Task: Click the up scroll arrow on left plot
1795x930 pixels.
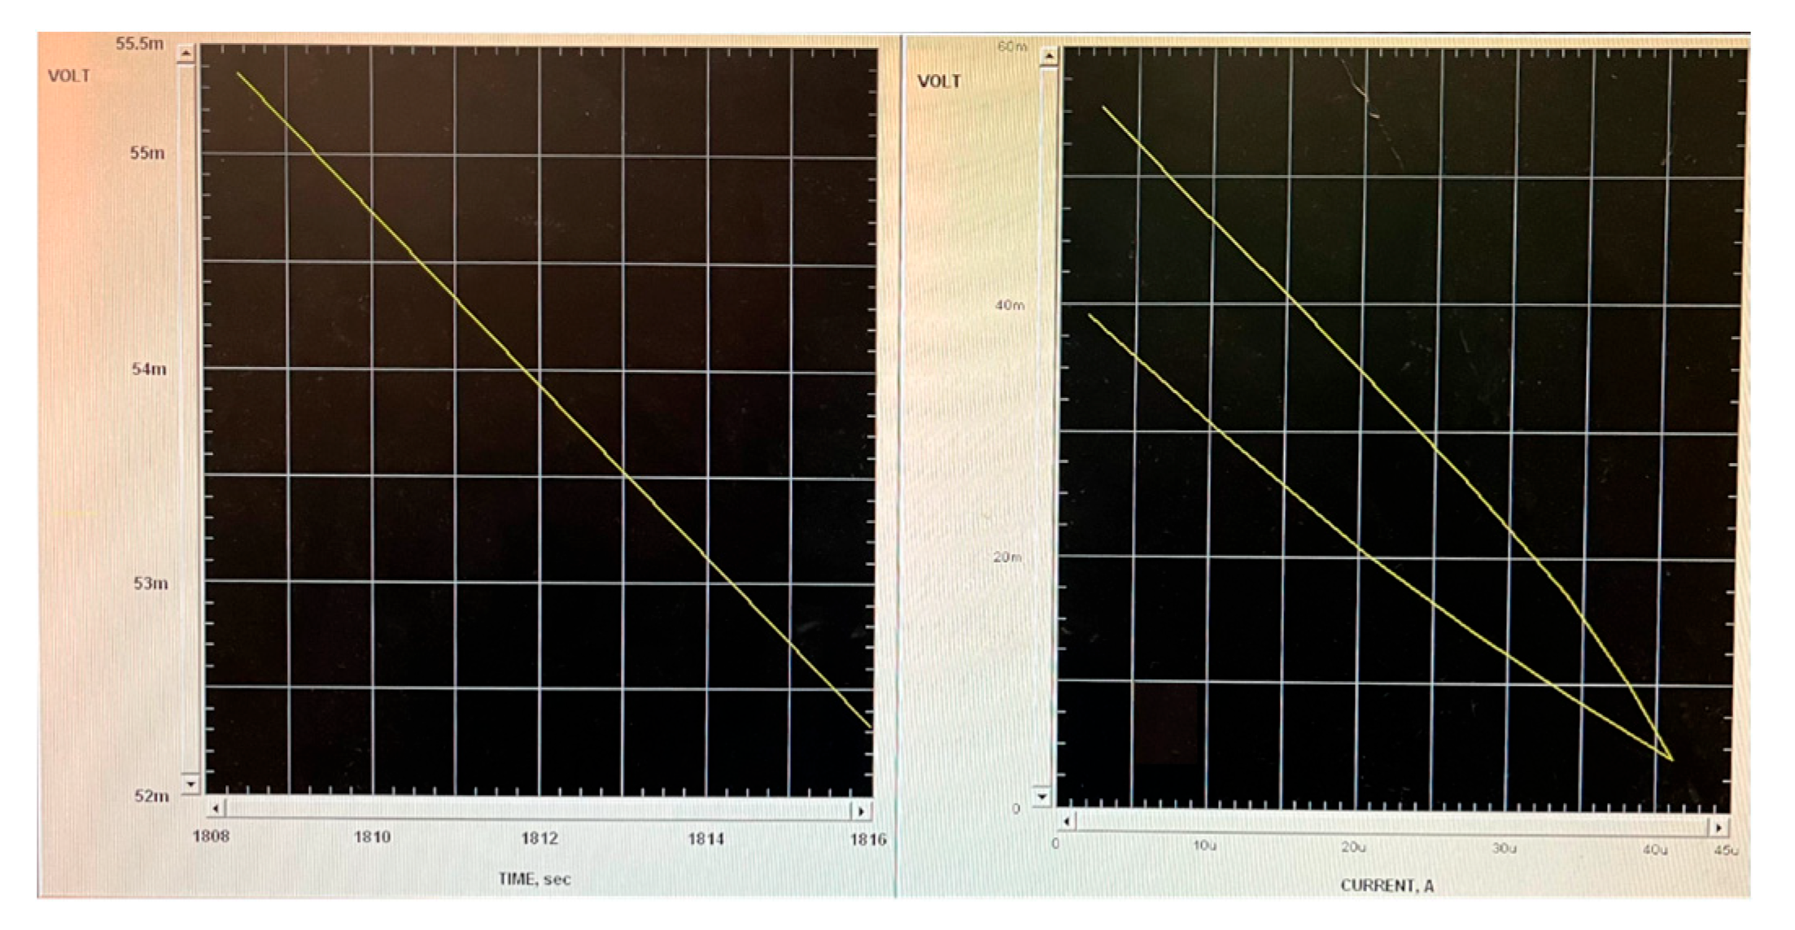Action: [x=186, y=55]
